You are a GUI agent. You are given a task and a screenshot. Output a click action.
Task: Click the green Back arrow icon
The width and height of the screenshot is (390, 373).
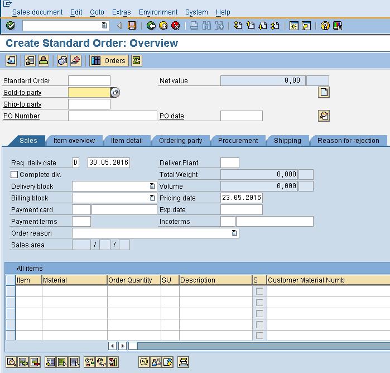(x=151, y=25)
